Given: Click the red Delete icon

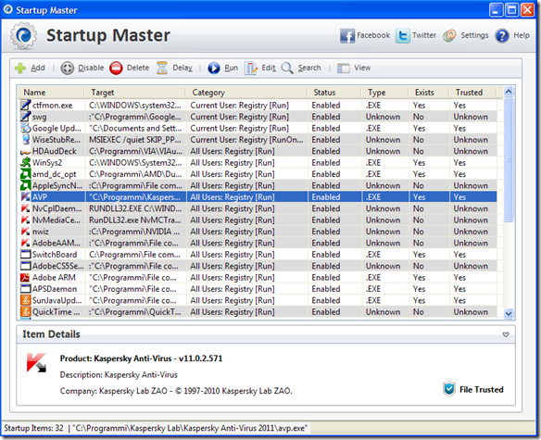Looking at the screenshot, I should (x=116, y=68).
